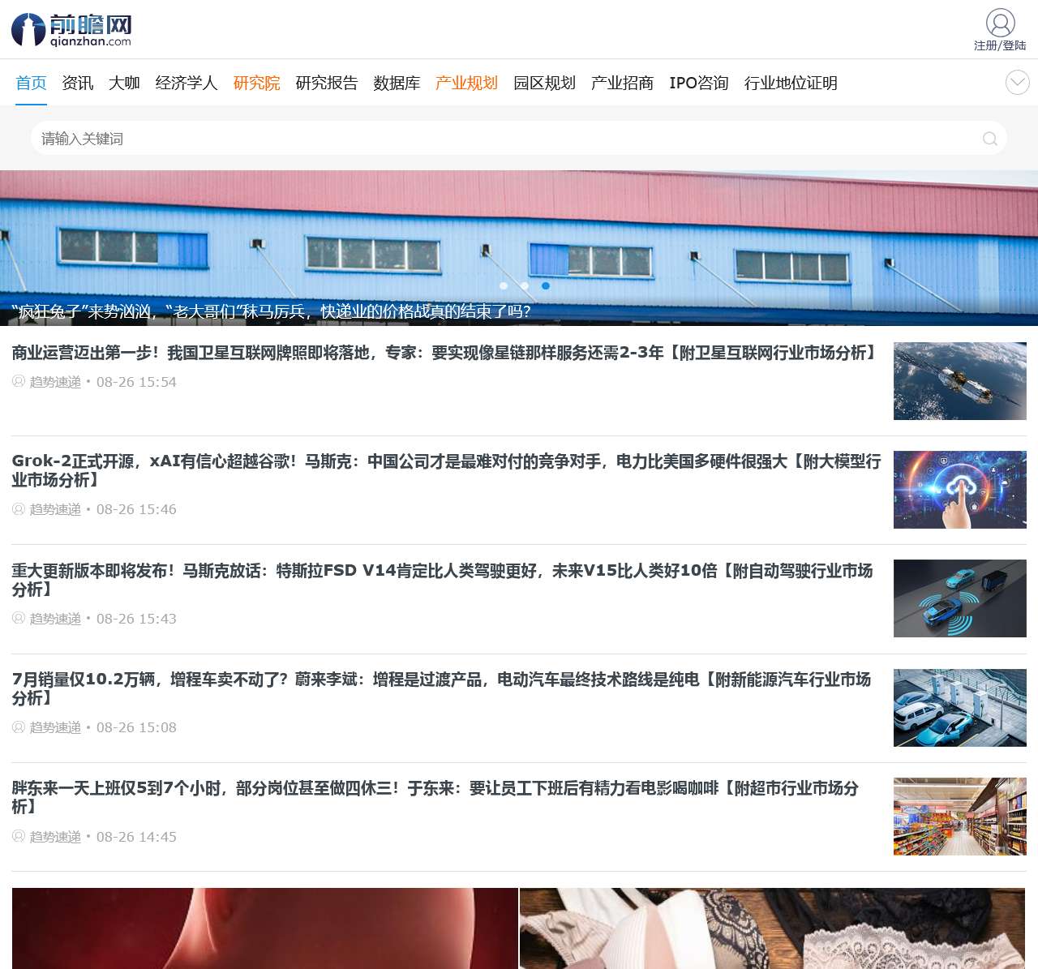
Task: Click author avatar icon beside 08-26 15:43
Action: coord(19,618)
